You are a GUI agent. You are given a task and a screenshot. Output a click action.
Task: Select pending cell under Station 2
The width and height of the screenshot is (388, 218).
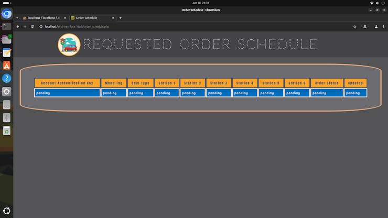(192, 93)
